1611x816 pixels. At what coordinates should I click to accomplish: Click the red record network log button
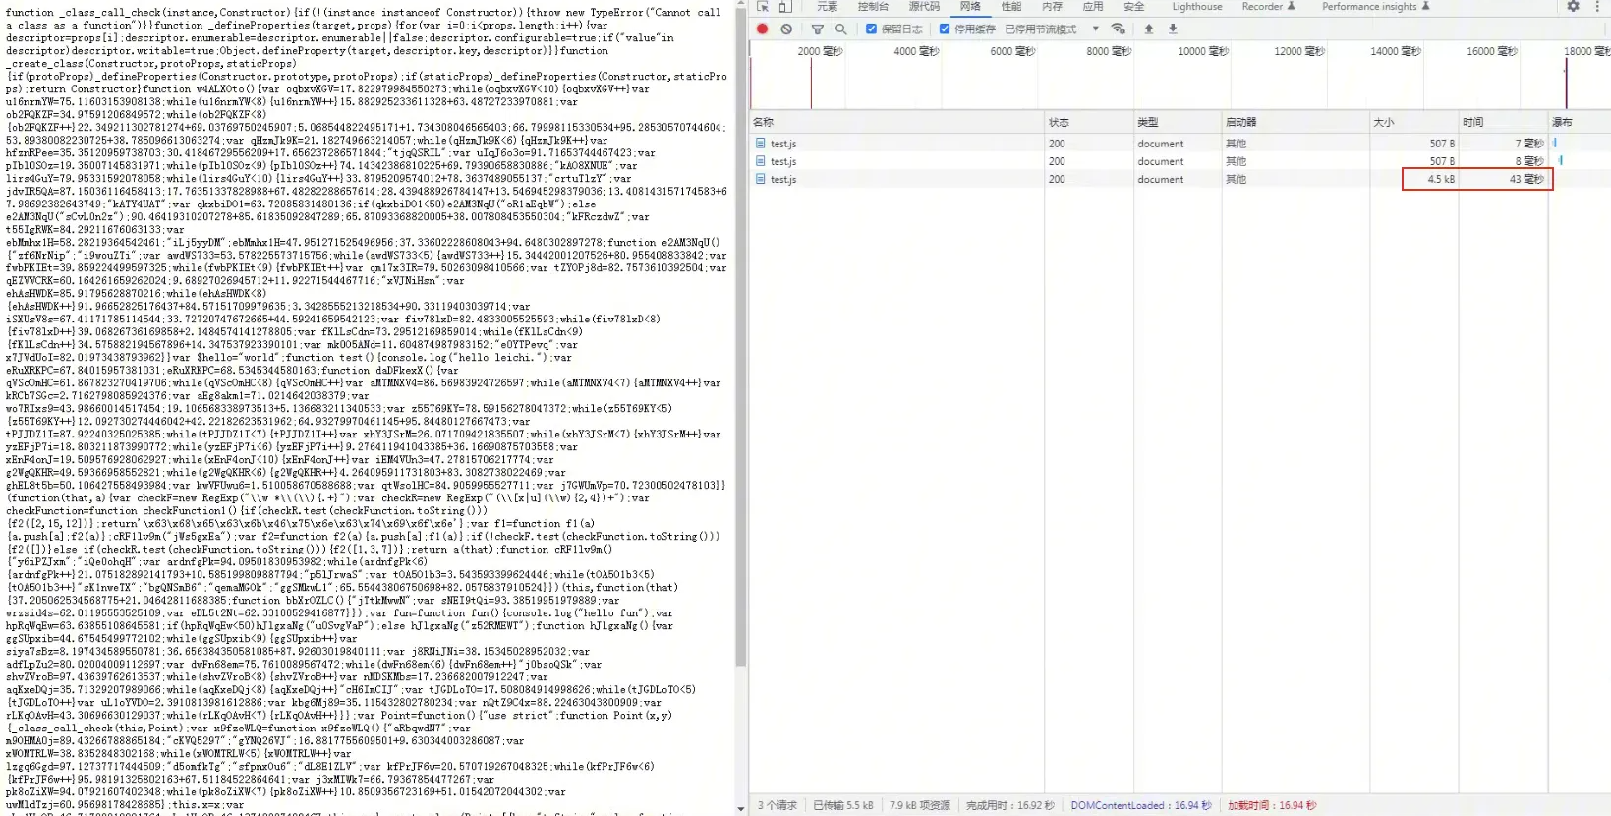(762, 29)
